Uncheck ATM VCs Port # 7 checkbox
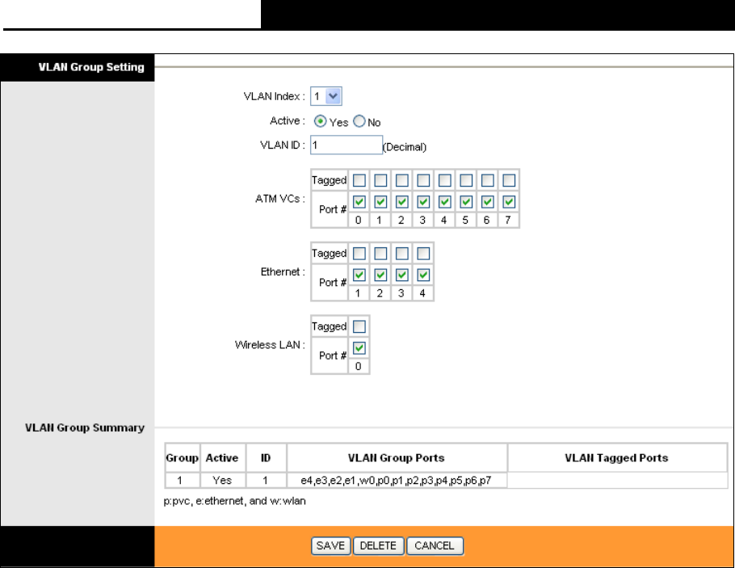Viewport: 735px width, 568px height. point(509,202)
